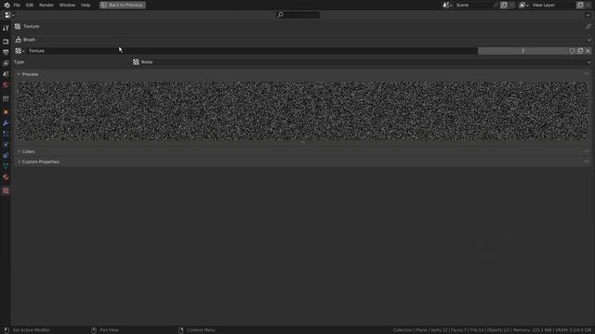Open the World properties tab

pyautogui.click(x=6, y=85)
